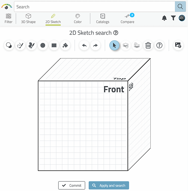The width and height of the screenshot is (188, 191).
Task: Click the trash delete icon
Action: pos(148,45)
